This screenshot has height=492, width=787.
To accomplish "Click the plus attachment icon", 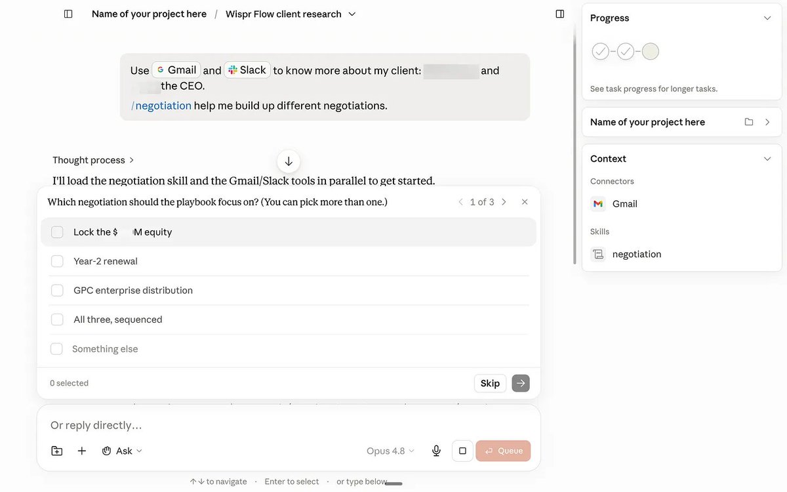I will click(82, 451).
